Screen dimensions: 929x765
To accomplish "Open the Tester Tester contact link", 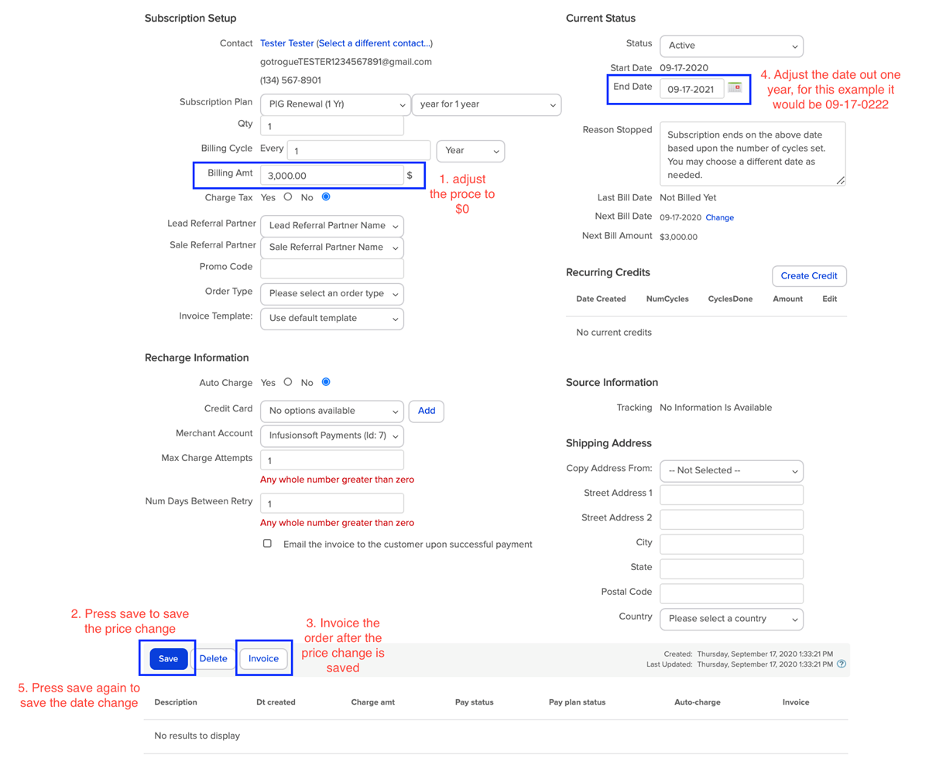I will pyautogui.click(x=287, y=43).
